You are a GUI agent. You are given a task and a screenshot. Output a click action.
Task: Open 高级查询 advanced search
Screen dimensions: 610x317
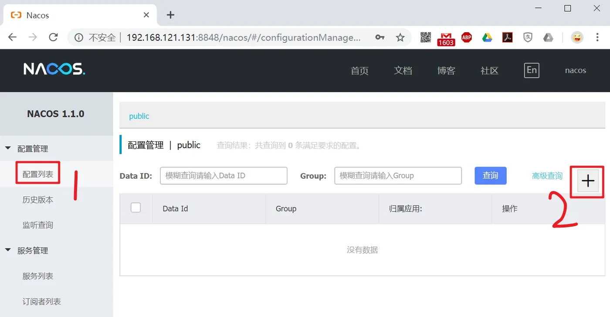(x=547, y=176)
